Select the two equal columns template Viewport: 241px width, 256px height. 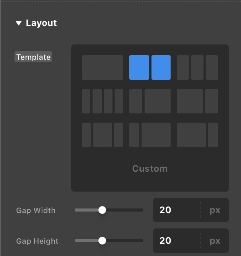pos(150,67)
